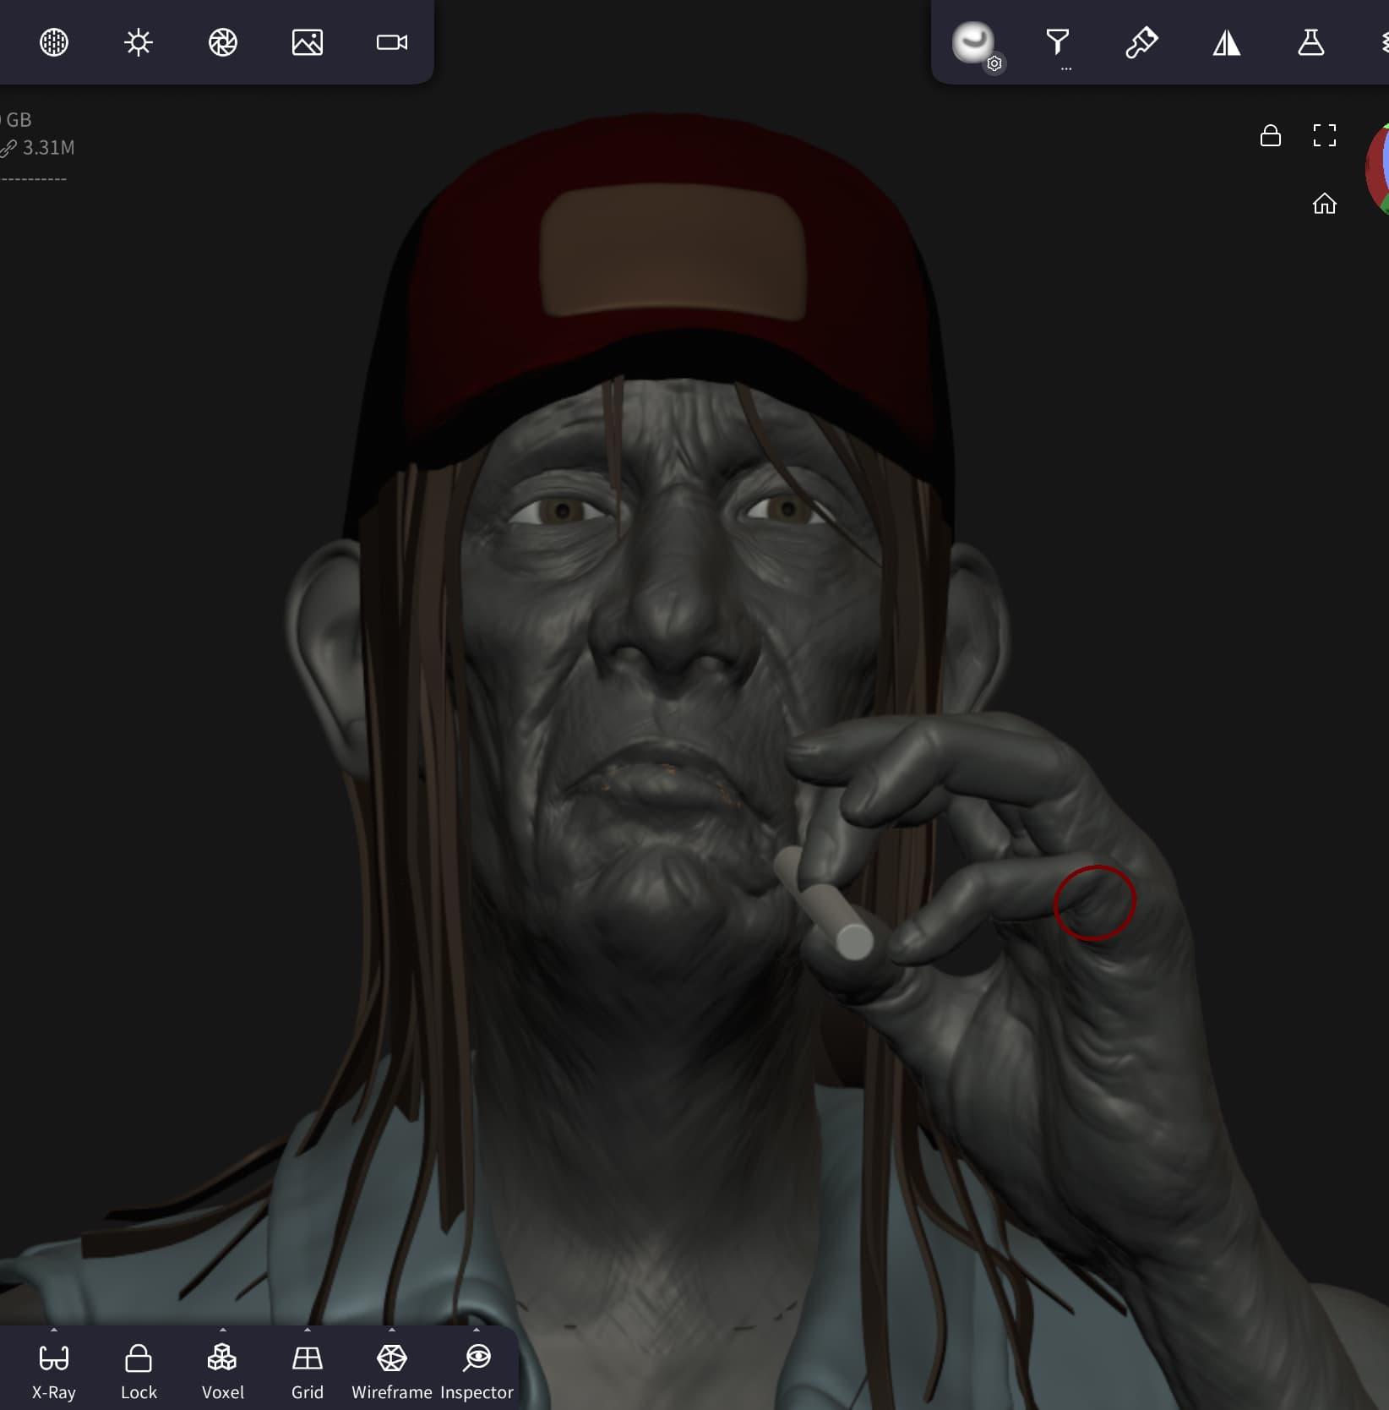Open the background image settings
Image resolution: width=1389 pixels, height=1410 pixels.
click(x=308, y=42)
